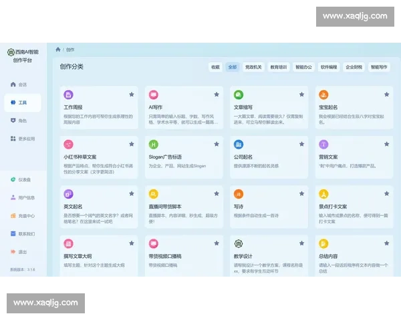Select 工具 in the sidebar

pyautogui.click(x=23, y=103)
